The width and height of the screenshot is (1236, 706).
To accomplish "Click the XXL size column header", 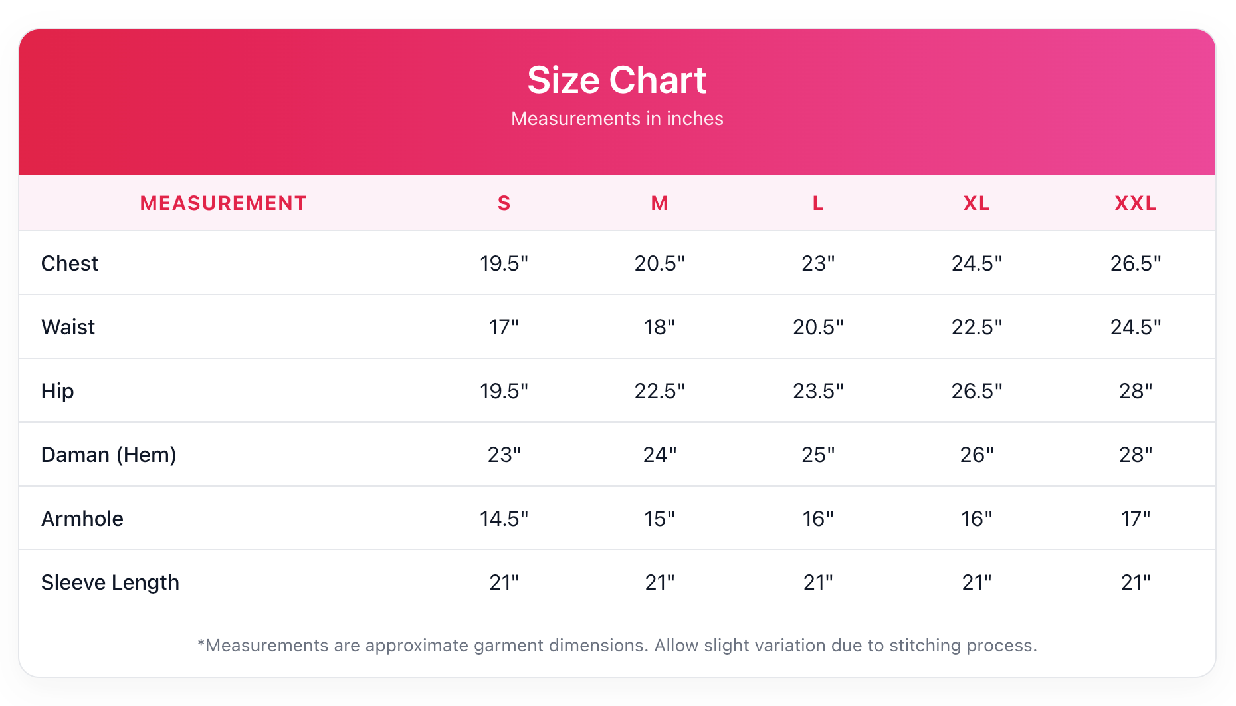I will click(1136, 203).
